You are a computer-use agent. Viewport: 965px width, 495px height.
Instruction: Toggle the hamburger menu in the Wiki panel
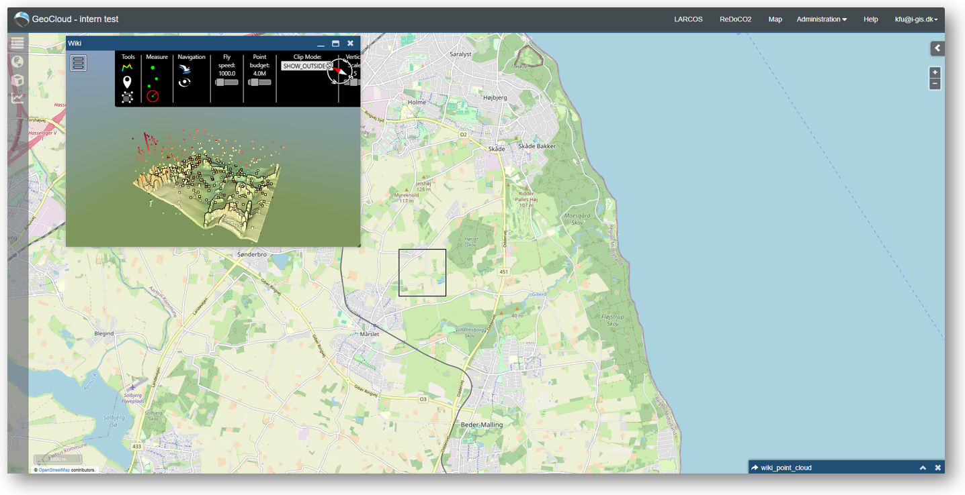pyautogui.click(x=79, y=63)
